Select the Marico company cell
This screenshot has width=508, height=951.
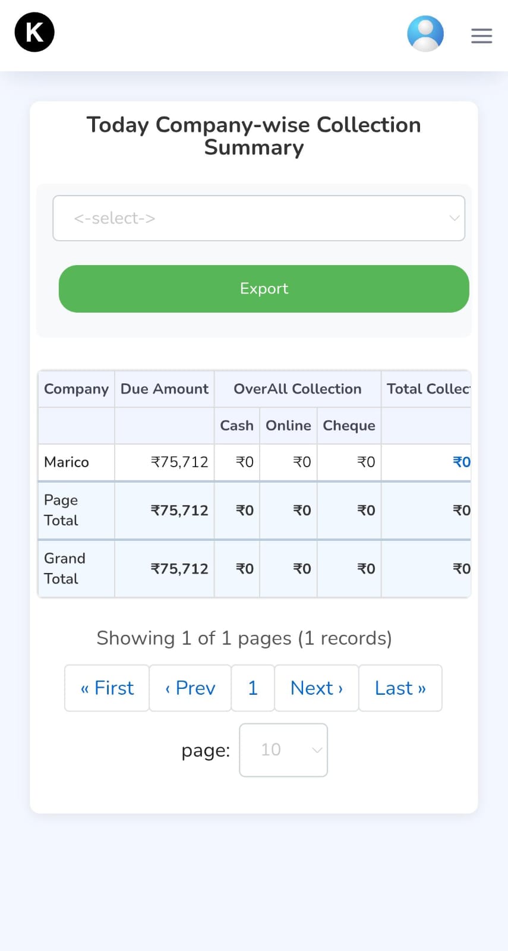[67, 462]
